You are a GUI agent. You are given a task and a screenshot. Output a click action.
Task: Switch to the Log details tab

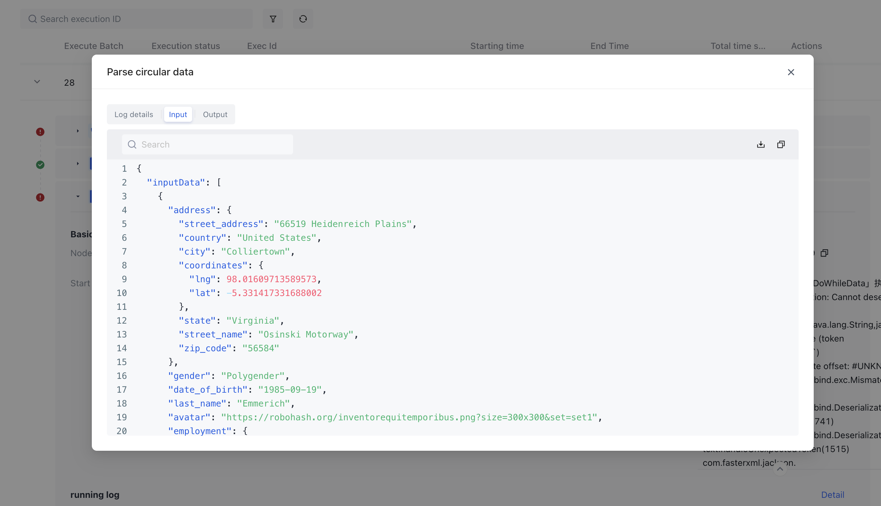point(134,114)
